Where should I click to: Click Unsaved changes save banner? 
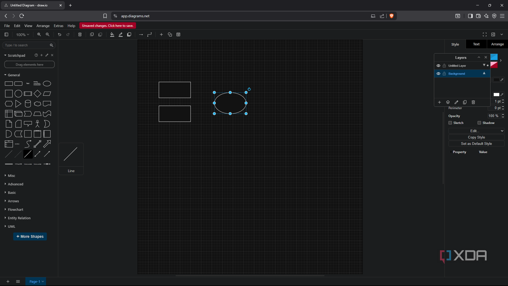click(108, 26)
